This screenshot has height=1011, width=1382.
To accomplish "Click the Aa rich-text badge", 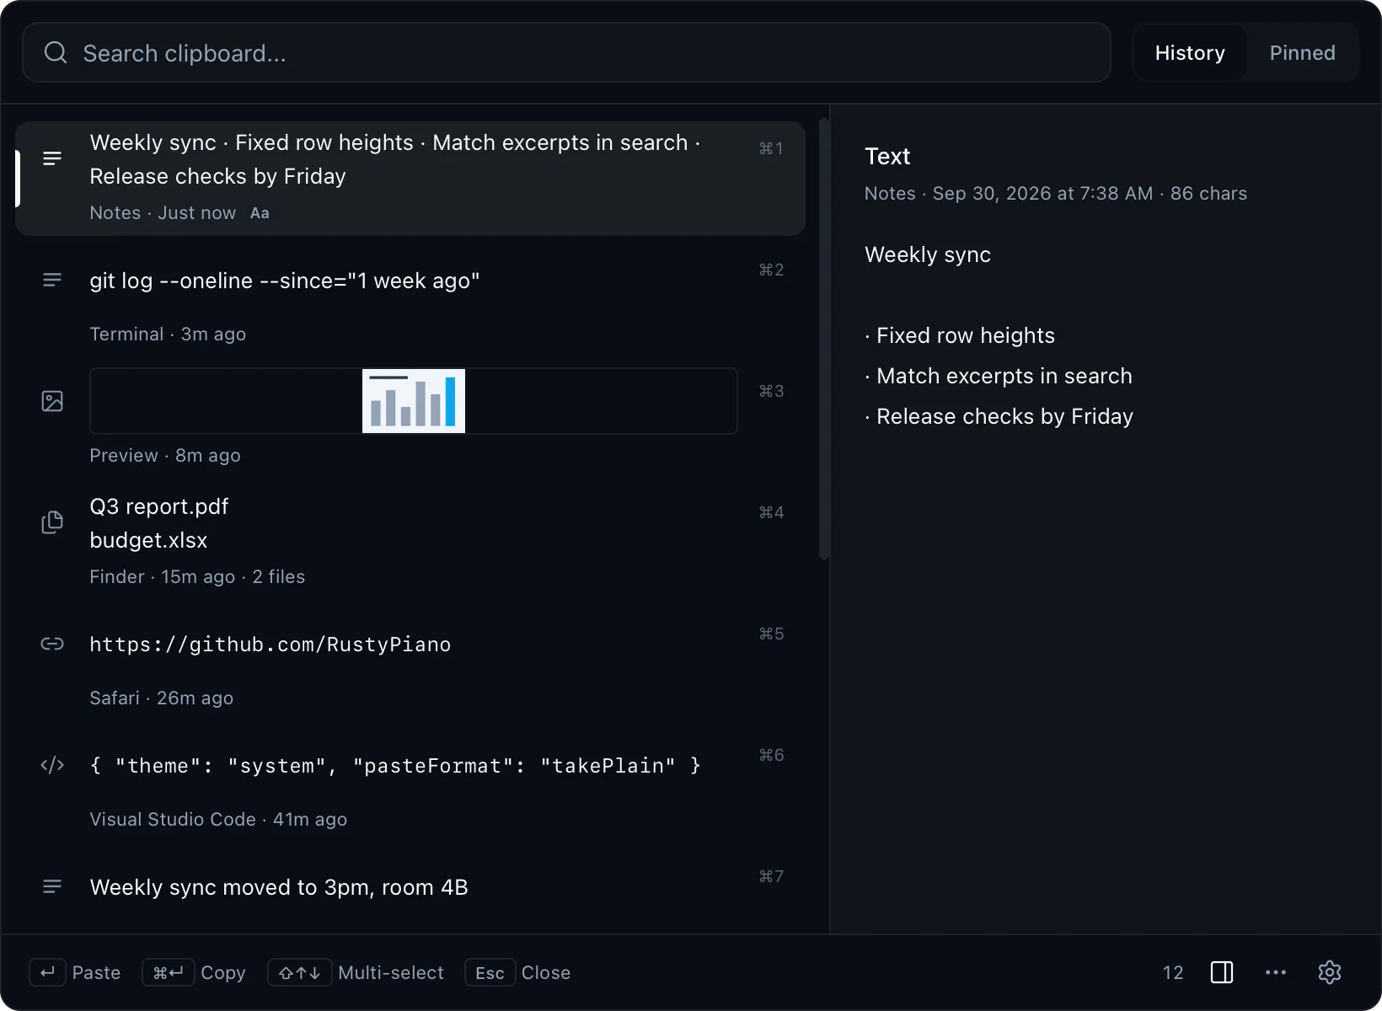I will click(260, 213).
